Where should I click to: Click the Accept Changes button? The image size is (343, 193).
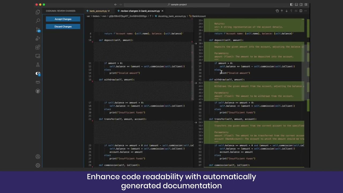pyautogui.click(x=63, y=19)
